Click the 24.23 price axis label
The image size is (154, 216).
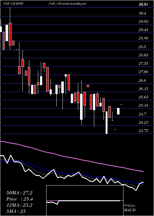tap(143, 122)
